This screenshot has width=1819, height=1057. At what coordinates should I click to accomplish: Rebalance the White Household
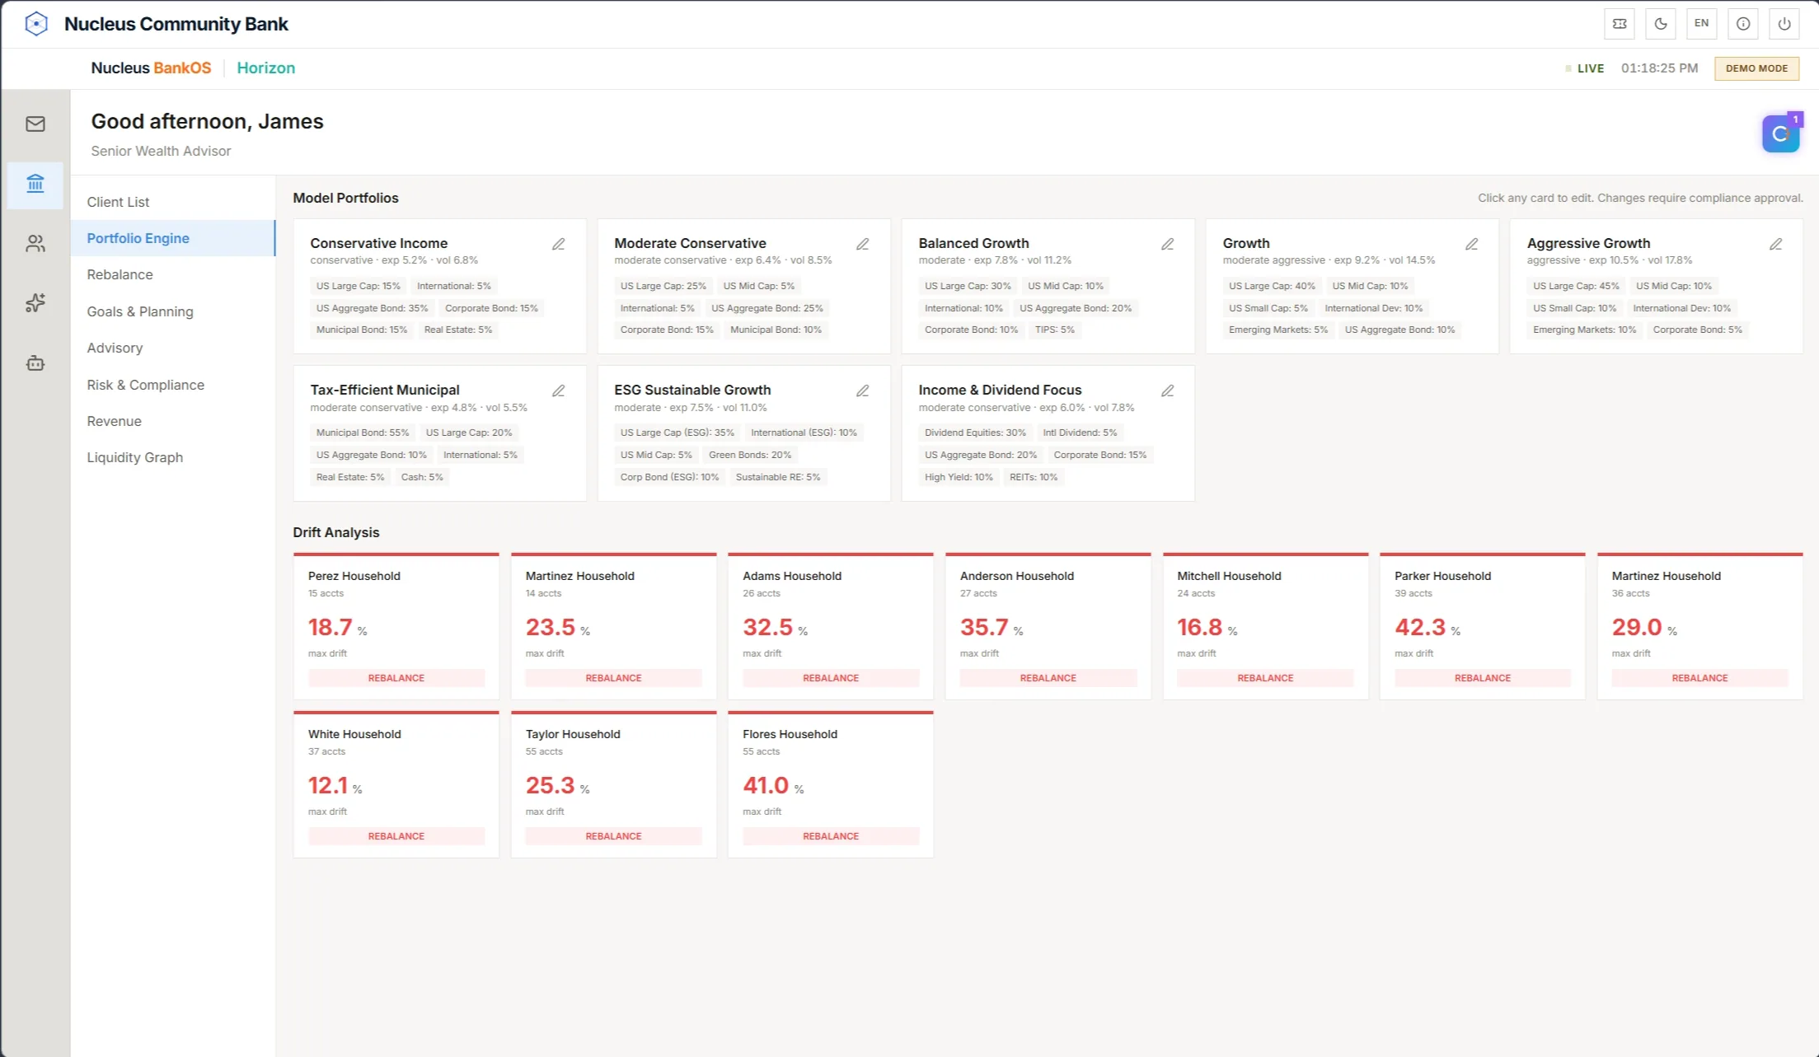pos(396,836)
